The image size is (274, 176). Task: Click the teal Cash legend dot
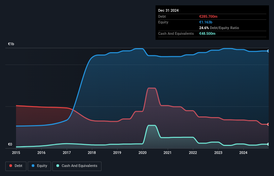58,166
